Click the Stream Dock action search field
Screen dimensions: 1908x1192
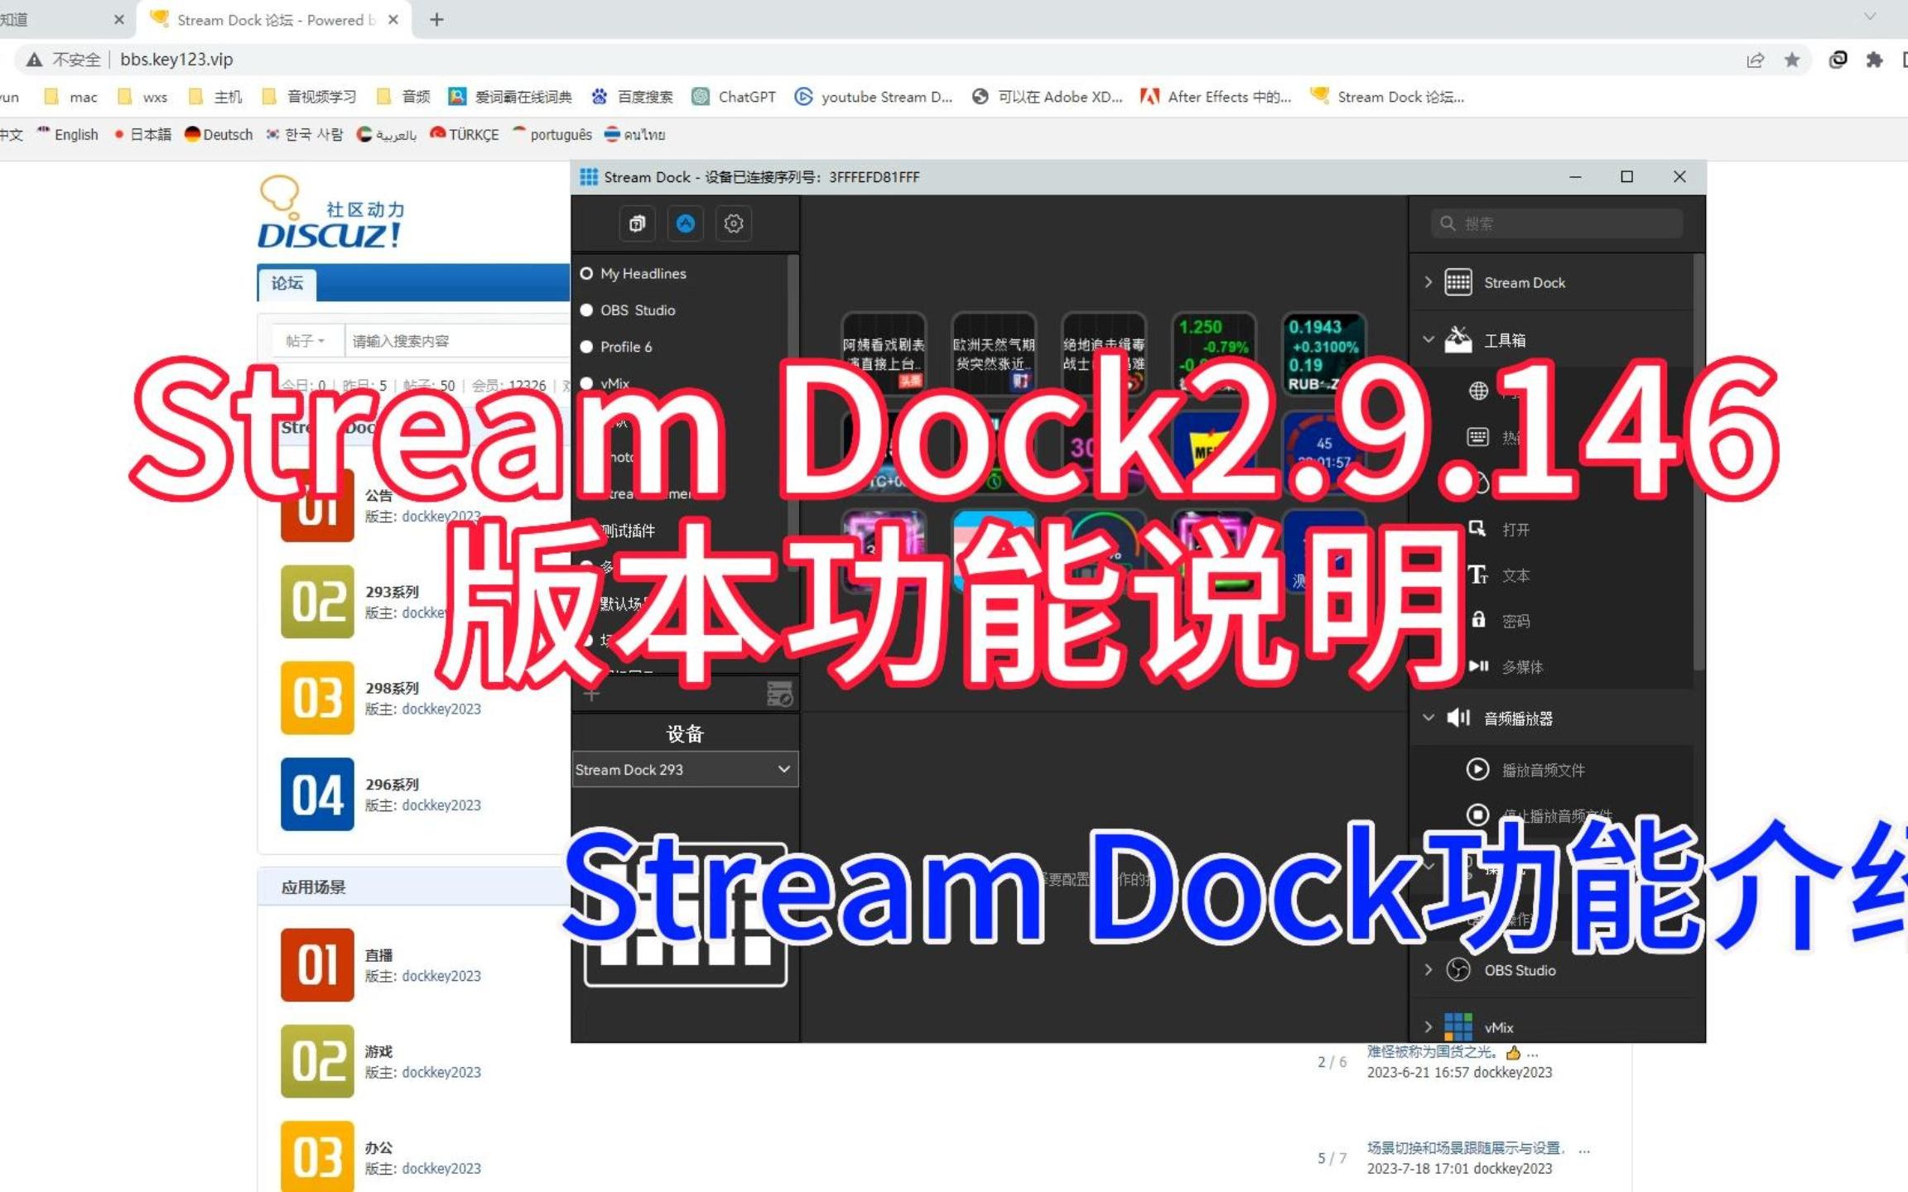[1557, 223]
